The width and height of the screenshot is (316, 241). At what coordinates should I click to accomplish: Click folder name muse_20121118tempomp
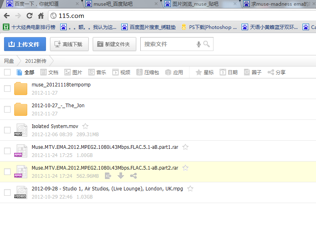point(61,85)
